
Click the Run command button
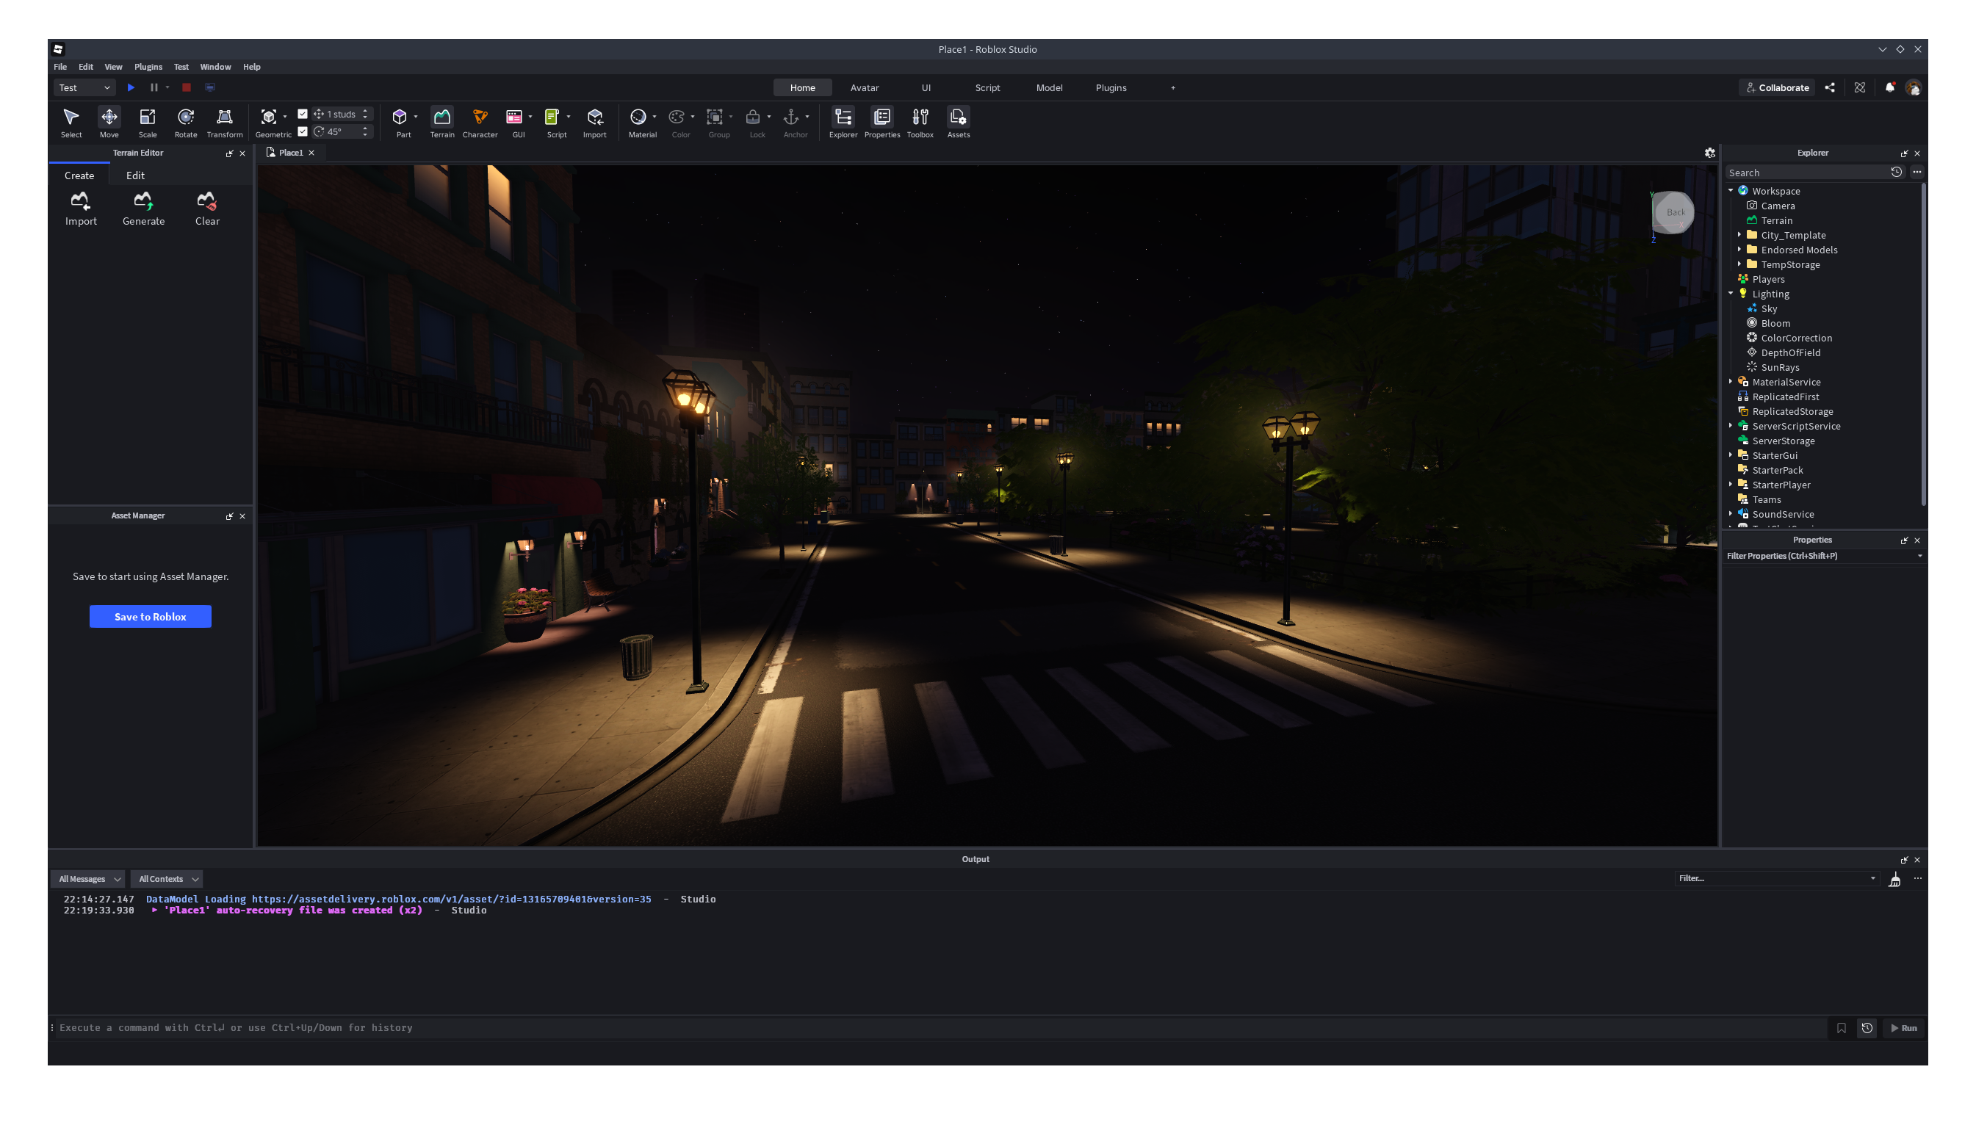[x=1903, y=1028]
